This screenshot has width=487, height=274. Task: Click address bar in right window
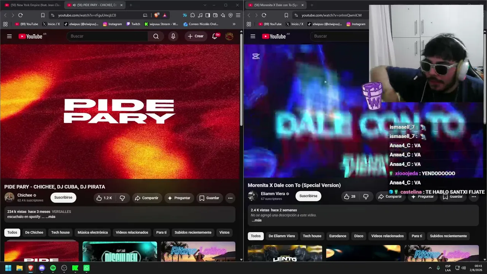pyautogui.click(x=331, y=15)
